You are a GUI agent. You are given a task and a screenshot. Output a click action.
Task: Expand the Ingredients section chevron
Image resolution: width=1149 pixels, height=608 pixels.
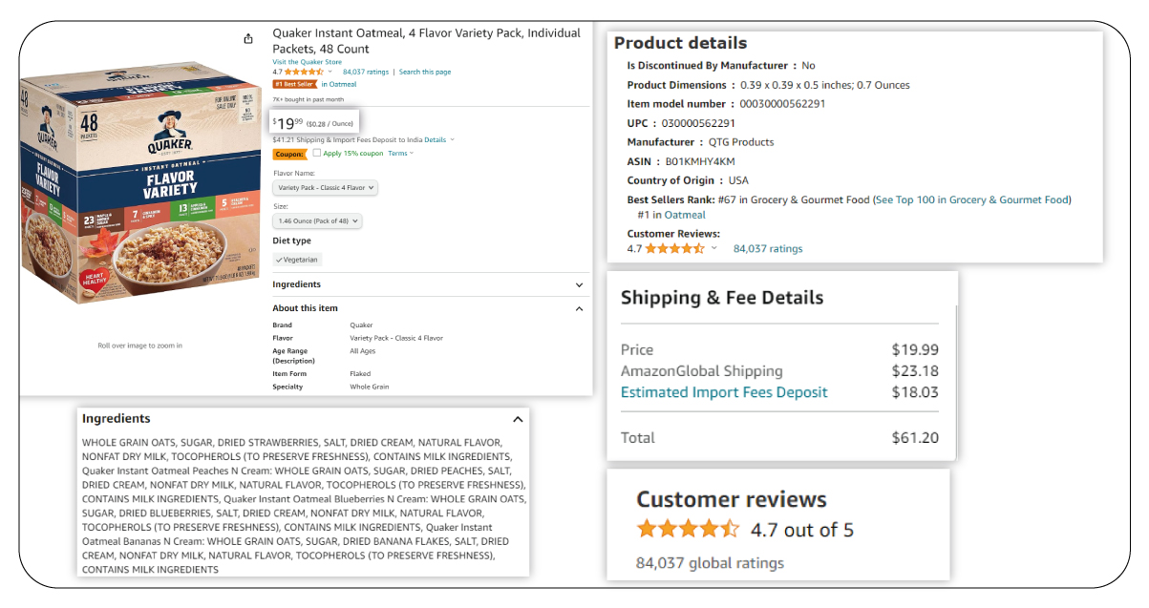click(x=579, y=284)
